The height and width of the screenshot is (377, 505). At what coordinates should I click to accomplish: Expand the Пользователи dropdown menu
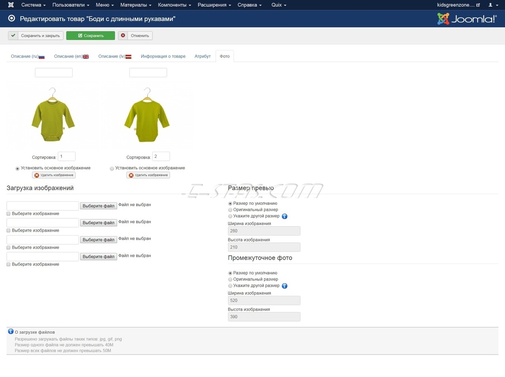(71, 5)
